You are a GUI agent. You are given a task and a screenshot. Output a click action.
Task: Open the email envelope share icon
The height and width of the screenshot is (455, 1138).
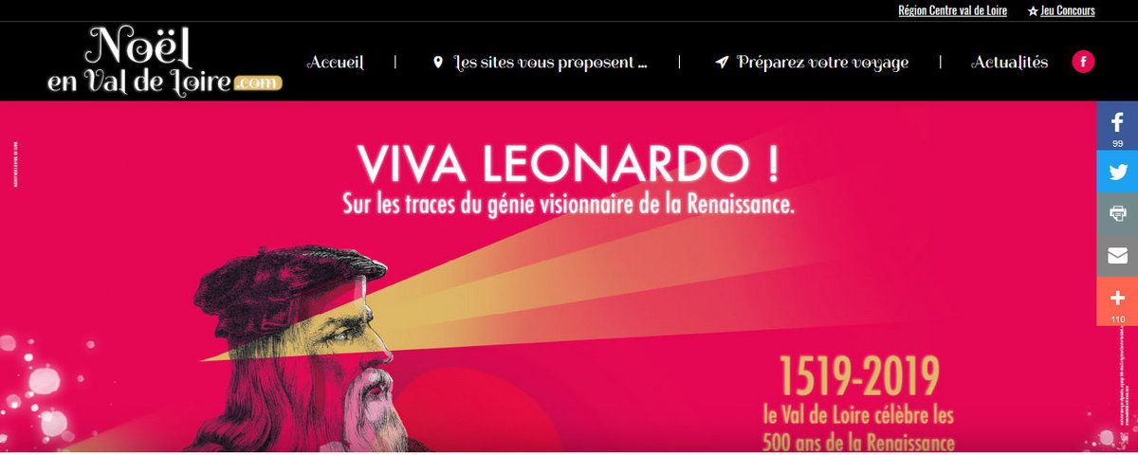[1117, 255]
